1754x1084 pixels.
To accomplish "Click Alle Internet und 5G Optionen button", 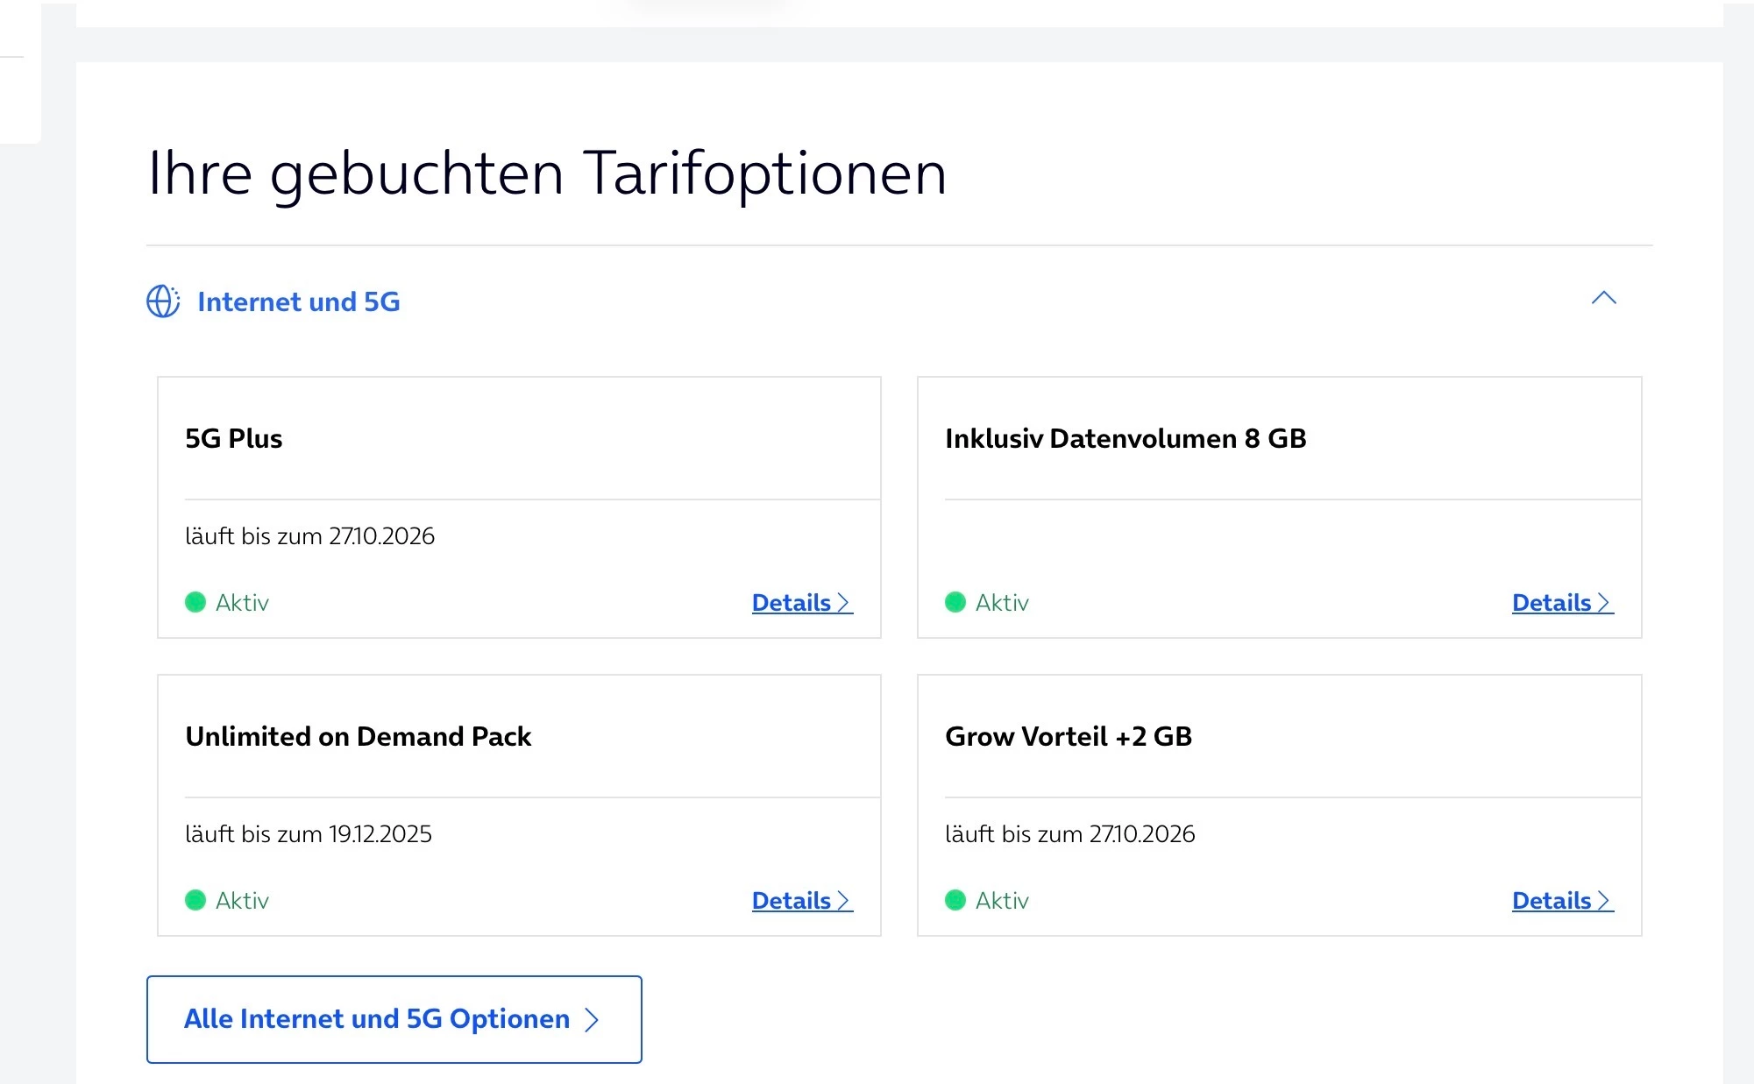I will point(394,1019).
